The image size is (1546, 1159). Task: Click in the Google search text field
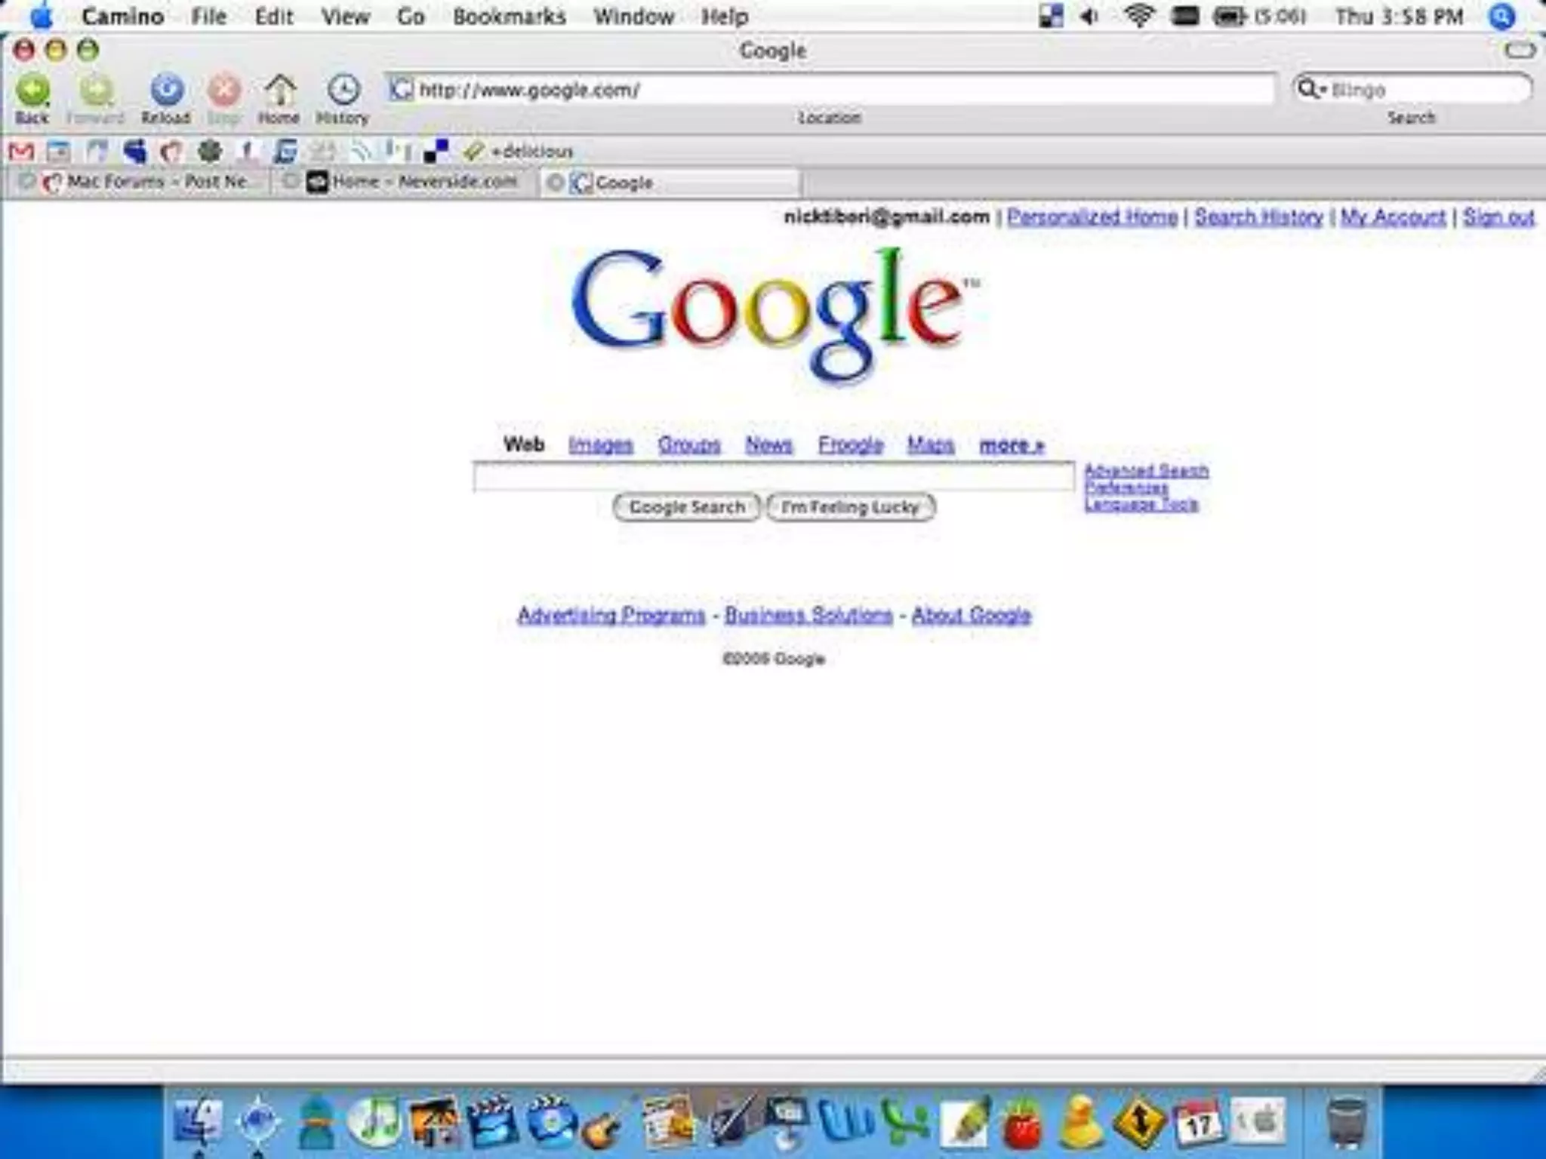[773, 477]
